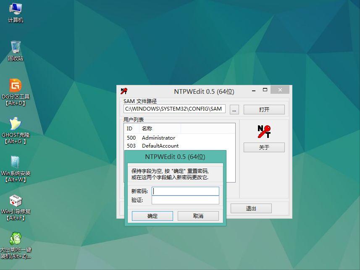
Task: Open the 关于 about dialog
Action: click(264, 147)
